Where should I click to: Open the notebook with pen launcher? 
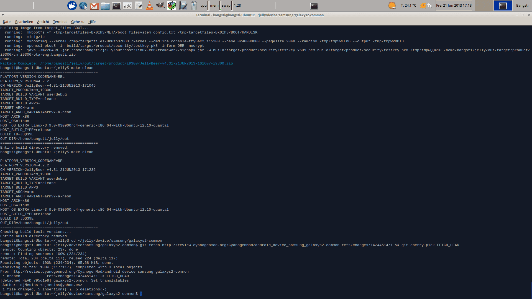pos(183,6)
